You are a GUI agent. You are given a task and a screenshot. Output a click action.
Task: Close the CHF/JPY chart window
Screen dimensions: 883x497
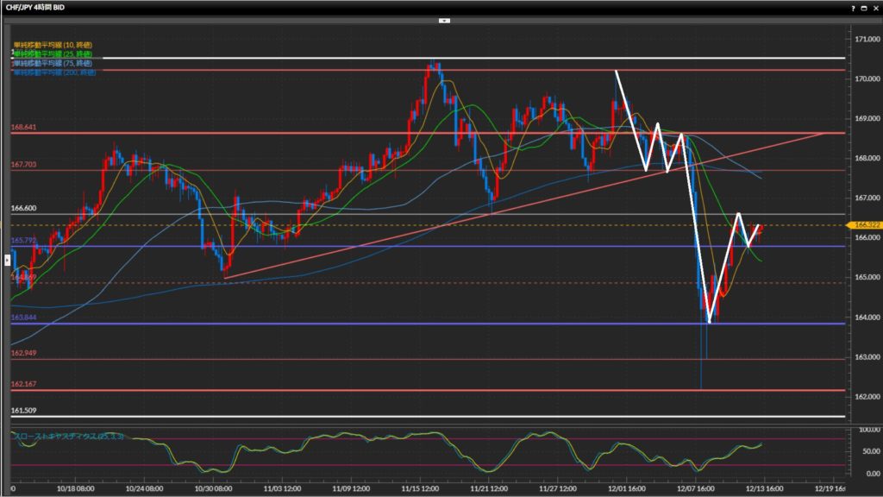(874, 7)
